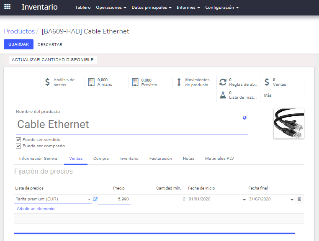Click the Ethernet cable product image

(289, 123)
